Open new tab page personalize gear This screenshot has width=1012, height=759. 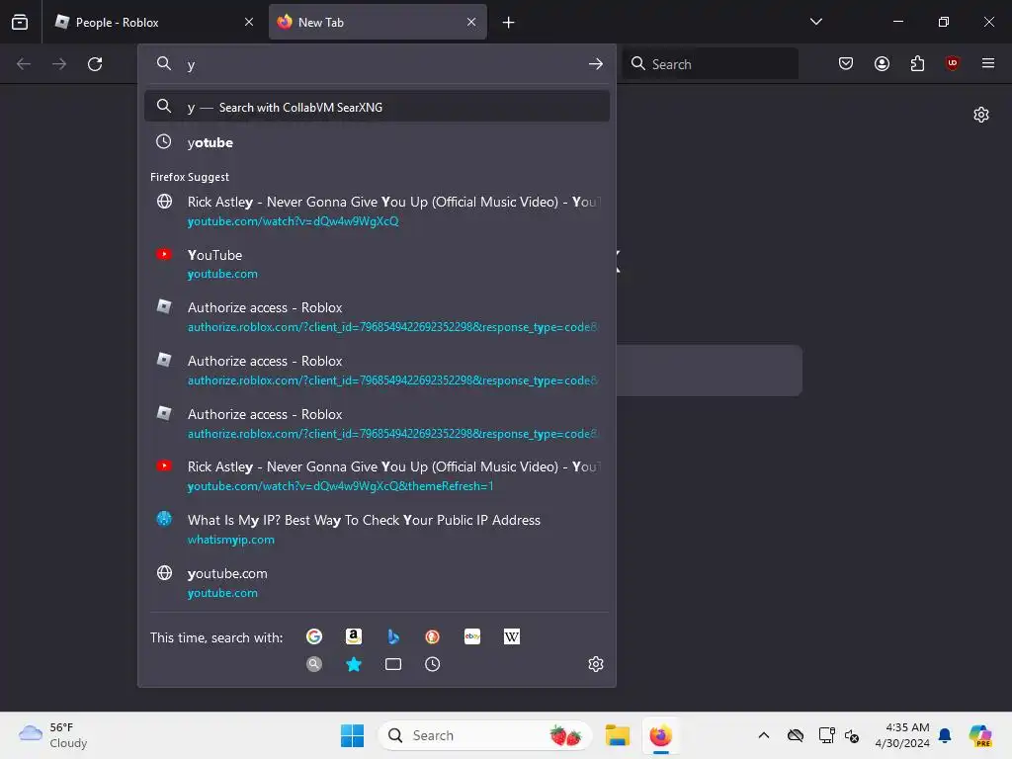[981, 115]
